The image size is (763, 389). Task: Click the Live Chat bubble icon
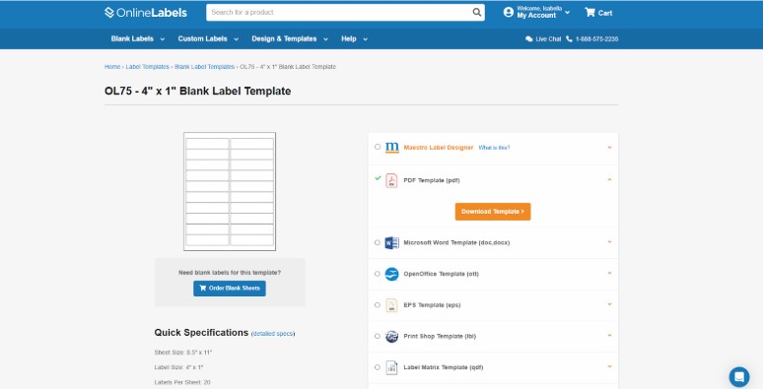point(529,39)
